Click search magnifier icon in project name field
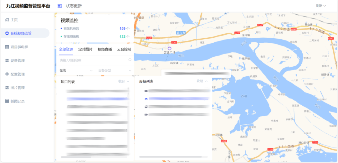This screenshot has height=163, width=338. point(130,60)
